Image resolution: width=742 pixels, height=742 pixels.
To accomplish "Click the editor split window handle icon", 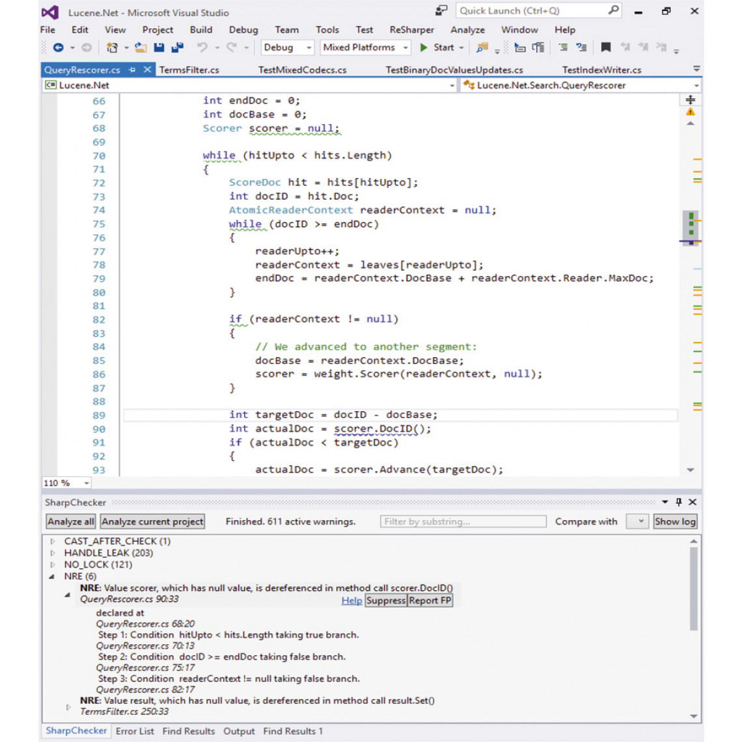I will click(691, 100).
